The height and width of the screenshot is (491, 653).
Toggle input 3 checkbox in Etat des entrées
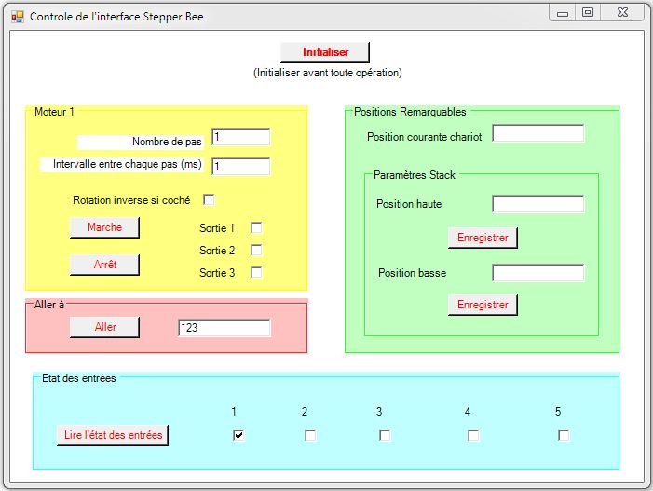pyautogui.click(x=385, y=435)
